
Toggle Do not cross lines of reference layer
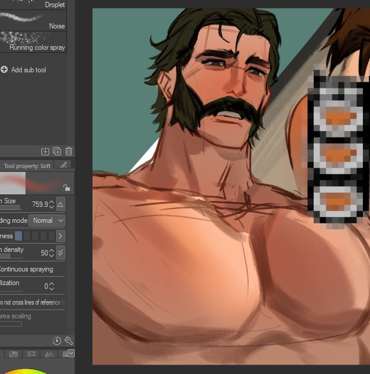click(32, 302)
